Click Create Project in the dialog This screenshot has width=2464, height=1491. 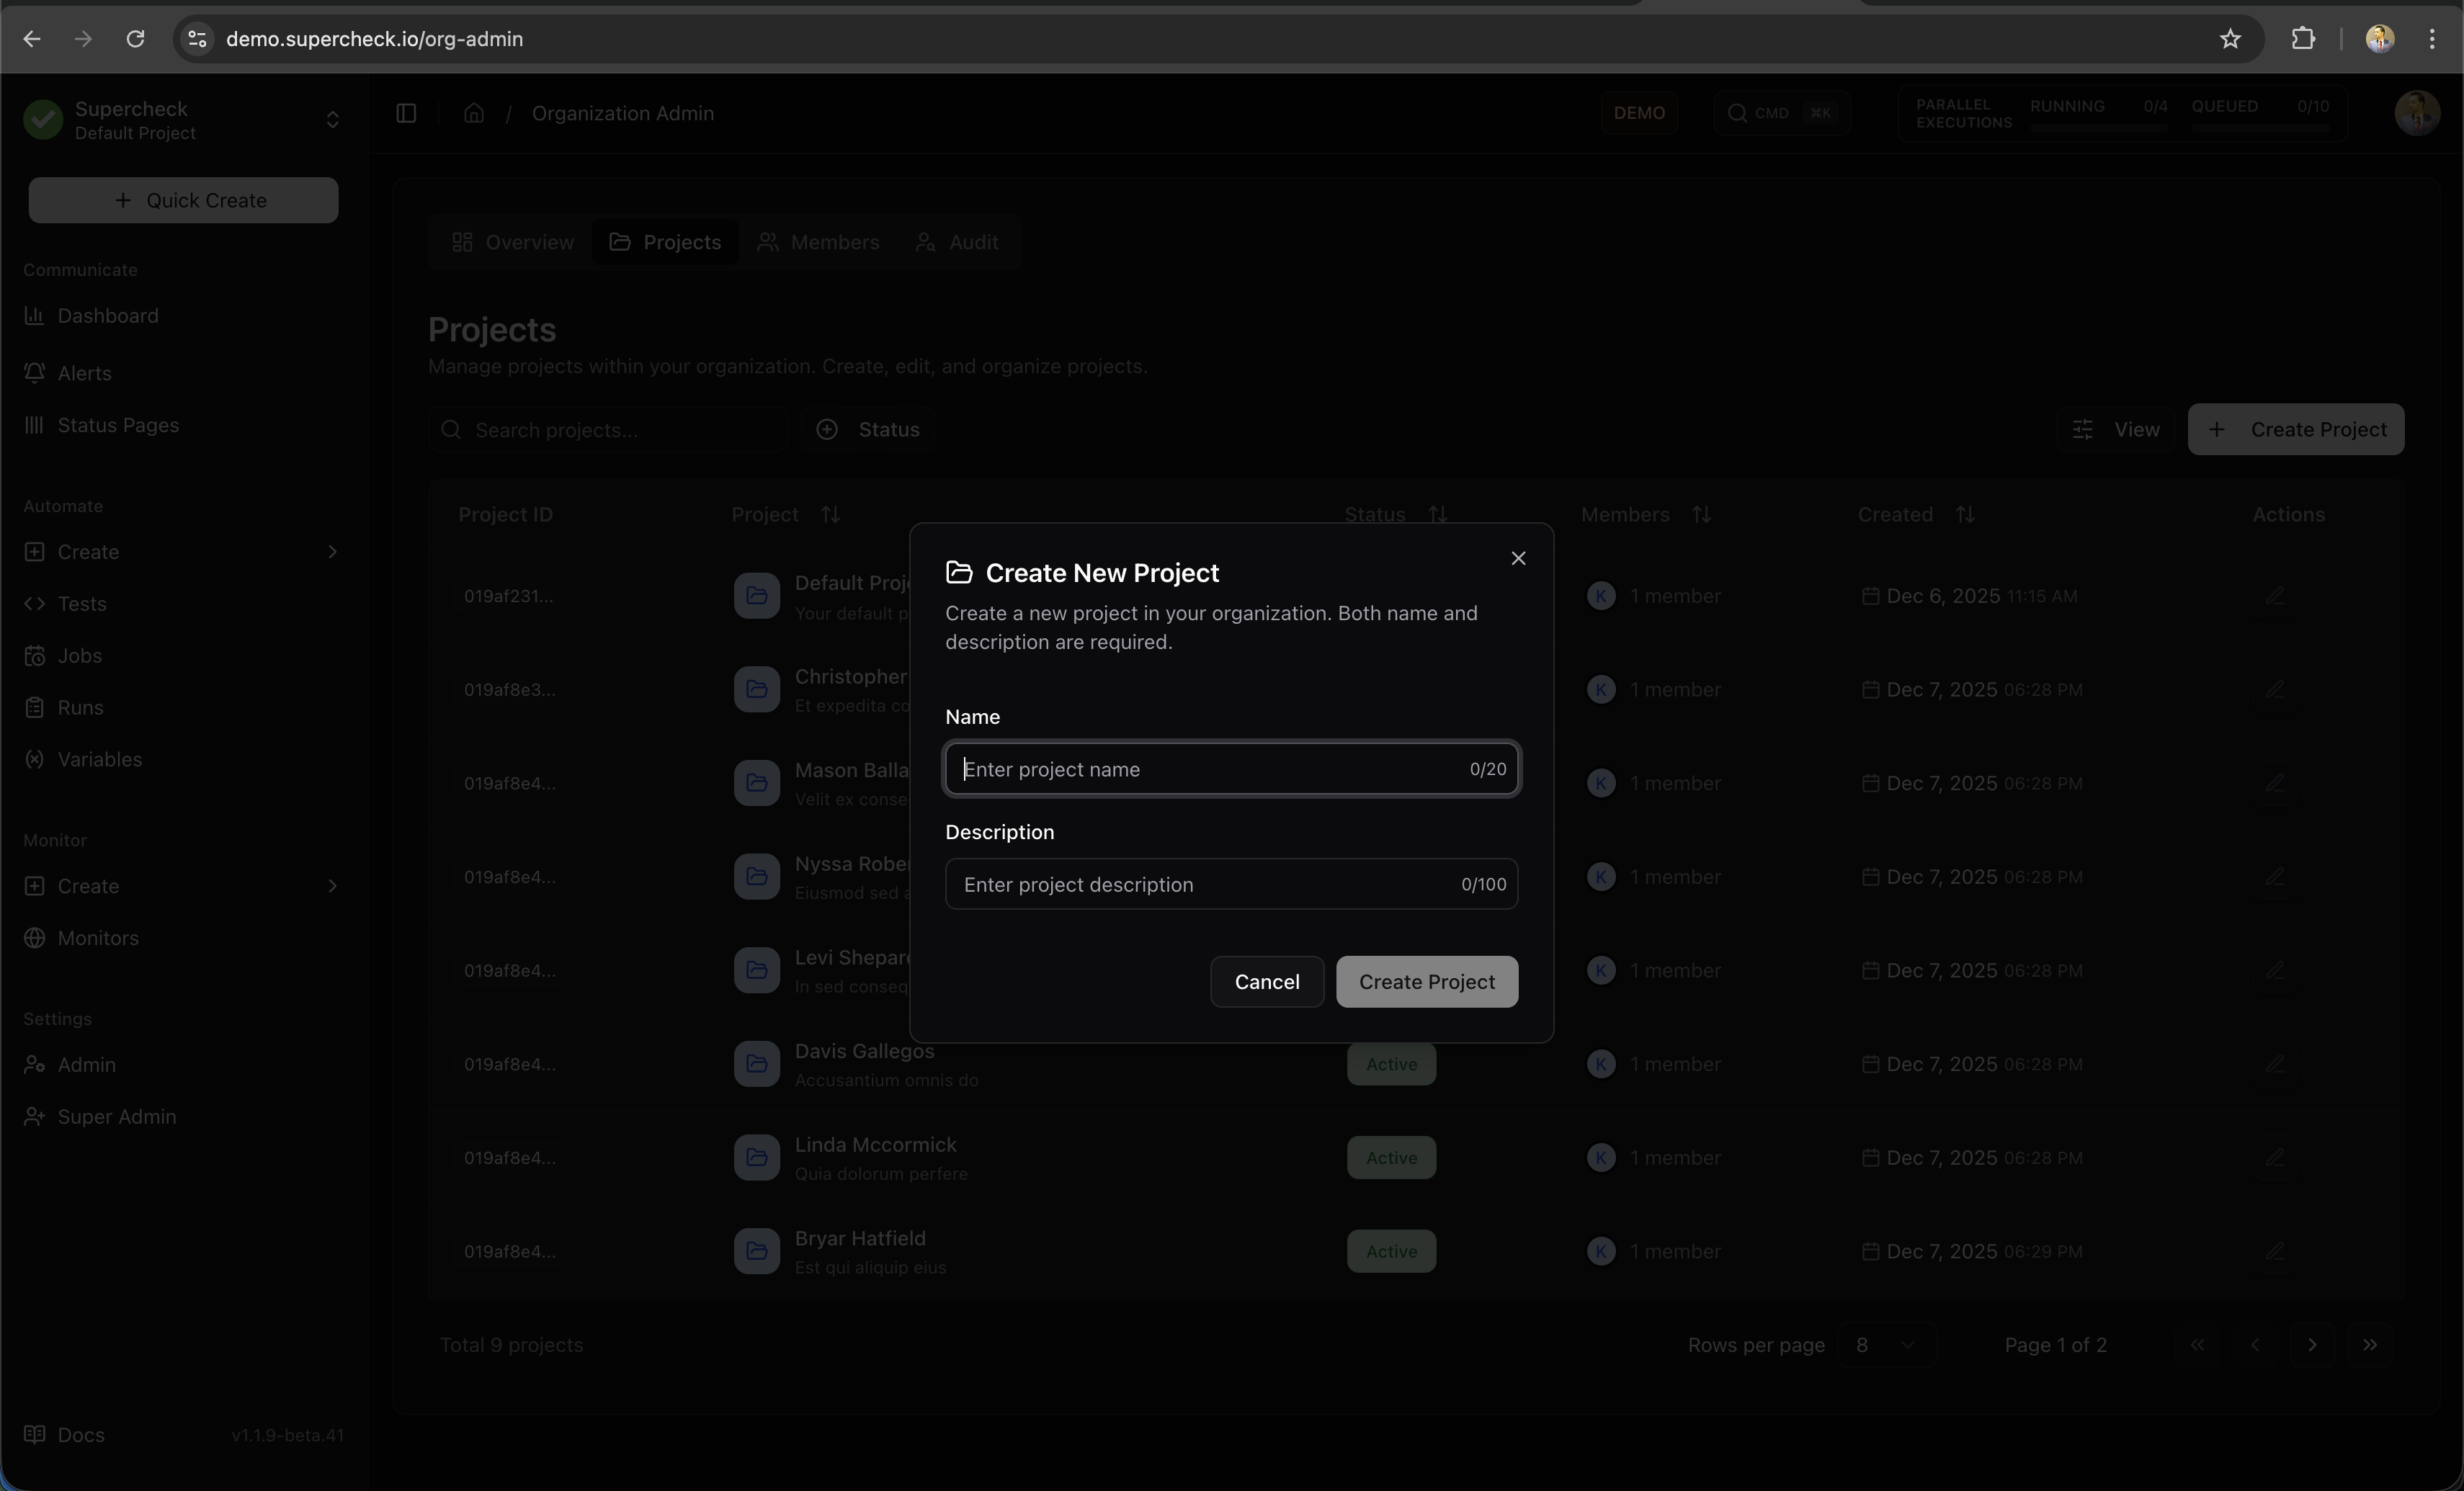pyautogui.click(x=1426, y=982)
